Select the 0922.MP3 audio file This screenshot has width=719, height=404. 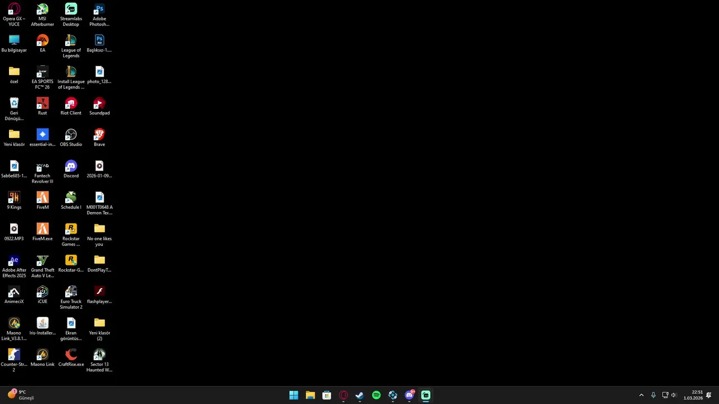click(14, 232)
